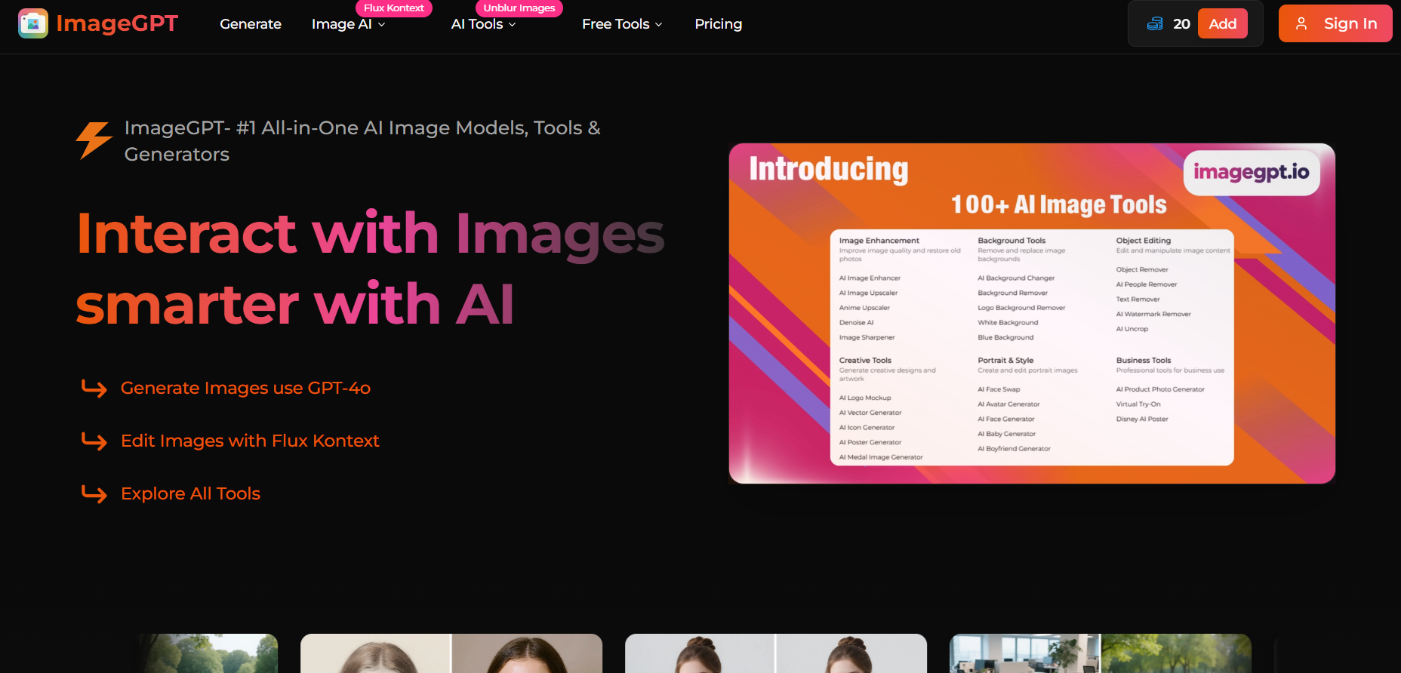Click the orange lightning bolt icon
The width and height of the screenshot is (1401, 673).
point(94,140)
